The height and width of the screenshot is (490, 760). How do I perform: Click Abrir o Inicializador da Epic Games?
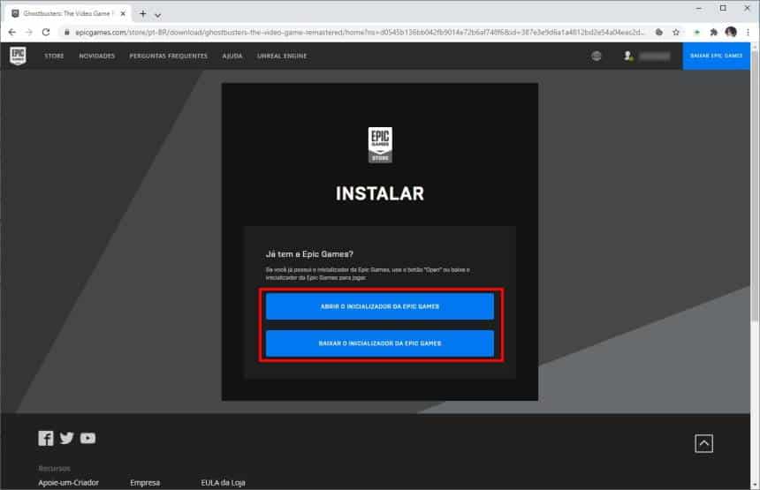(x=379, y=306)
